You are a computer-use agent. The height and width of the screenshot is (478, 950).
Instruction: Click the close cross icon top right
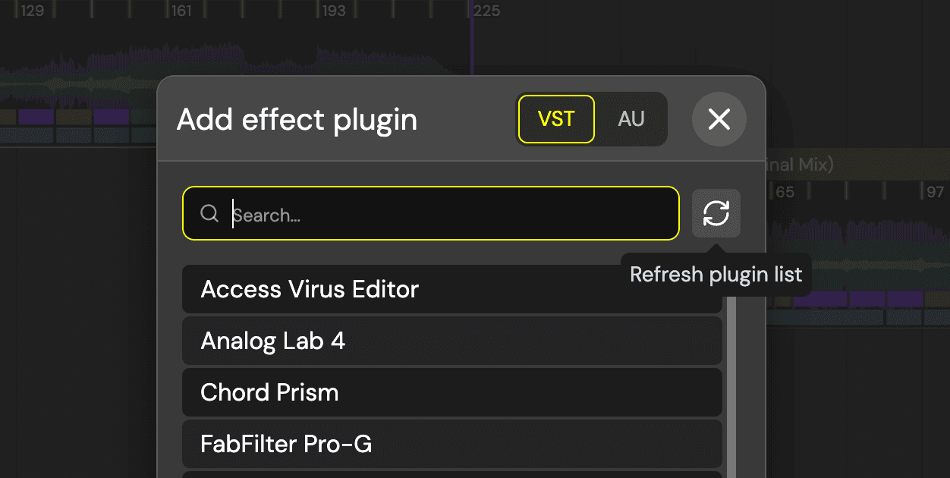(719, 119)
